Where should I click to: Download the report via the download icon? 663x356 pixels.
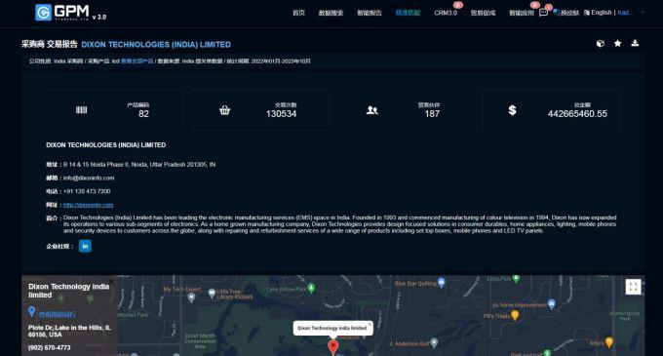click(x=635, y=43)
